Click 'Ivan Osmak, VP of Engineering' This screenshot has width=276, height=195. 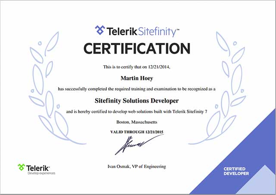click(x=137, y=166)
